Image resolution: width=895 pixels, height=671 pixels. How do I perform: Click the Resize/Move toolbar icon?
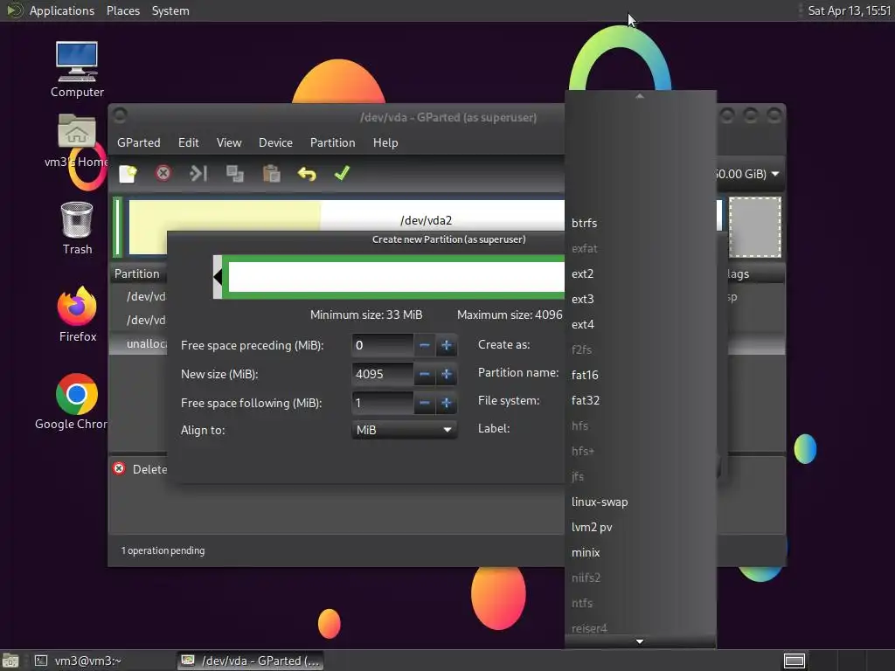(x=198, y=173)
